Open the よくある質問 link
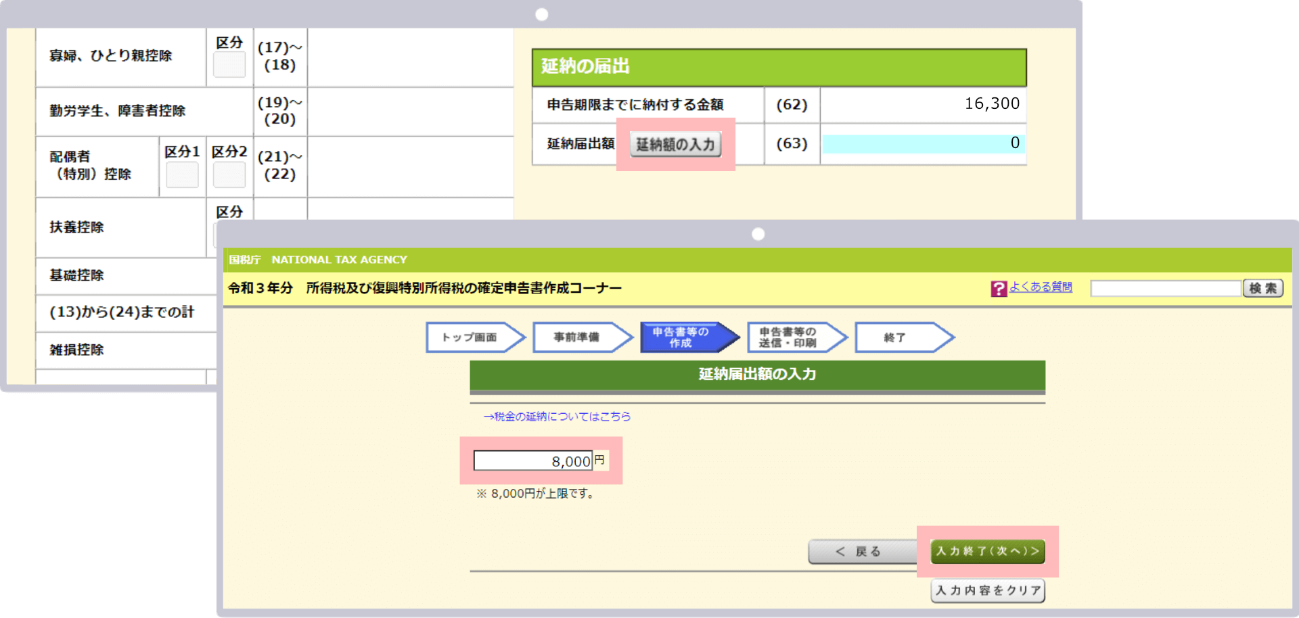 coord(1041,287)
